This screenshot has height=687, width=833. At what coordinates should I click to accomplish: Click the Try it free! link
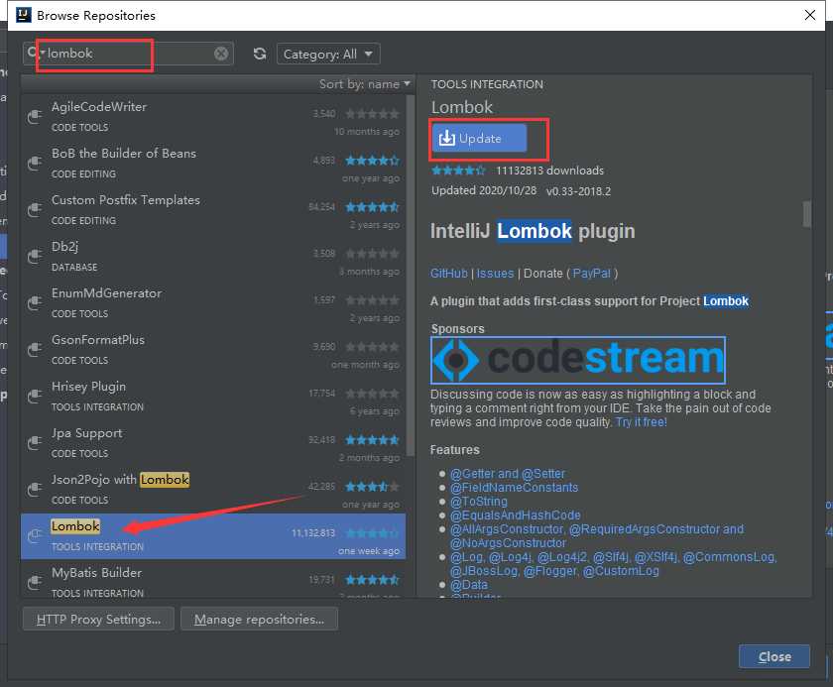pos(642,422)
